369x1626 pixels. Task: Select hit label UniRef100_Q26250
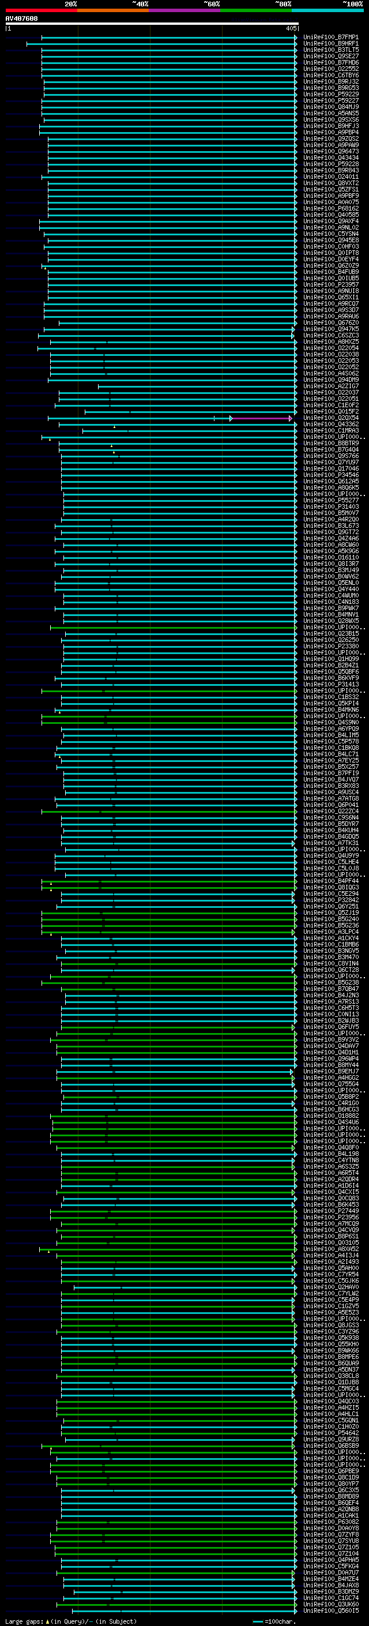click(x=330, y=640)
